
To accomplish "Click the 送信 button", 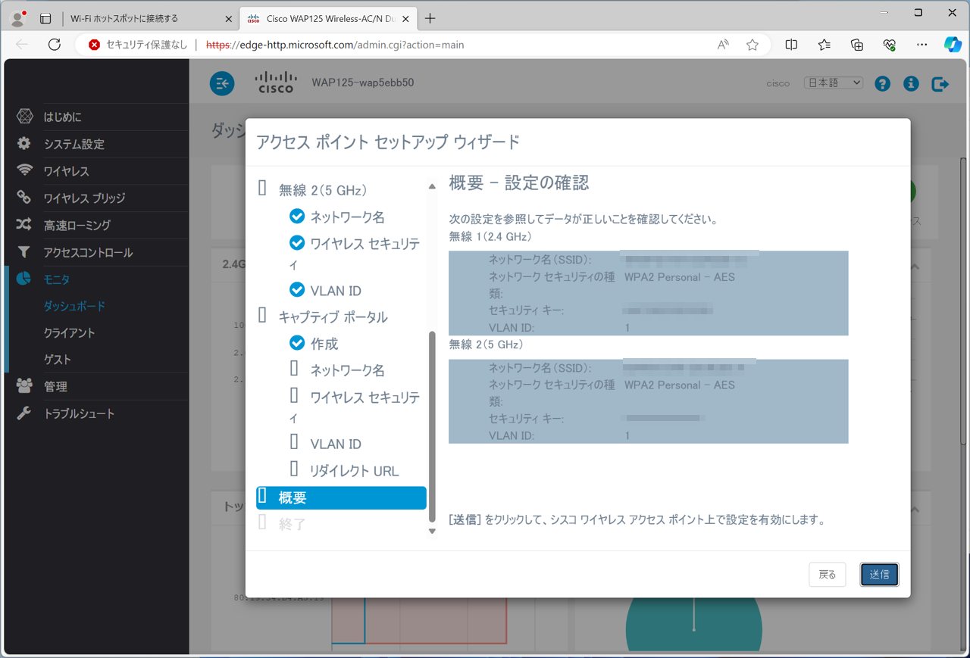I will tap(879, 575).
